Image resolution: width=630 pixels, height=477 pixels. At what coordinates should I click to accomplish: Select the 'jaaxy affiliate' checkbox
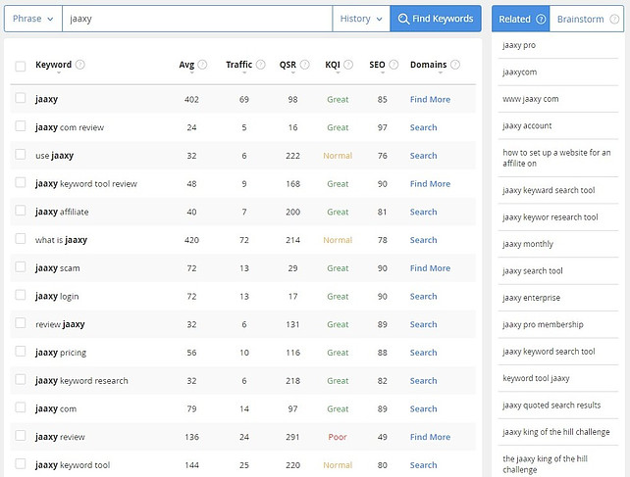click(20, 211)
